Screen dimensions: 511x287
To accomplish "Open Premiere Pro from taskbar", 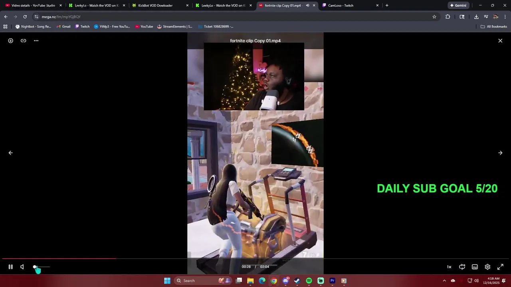I will (332, 281).
